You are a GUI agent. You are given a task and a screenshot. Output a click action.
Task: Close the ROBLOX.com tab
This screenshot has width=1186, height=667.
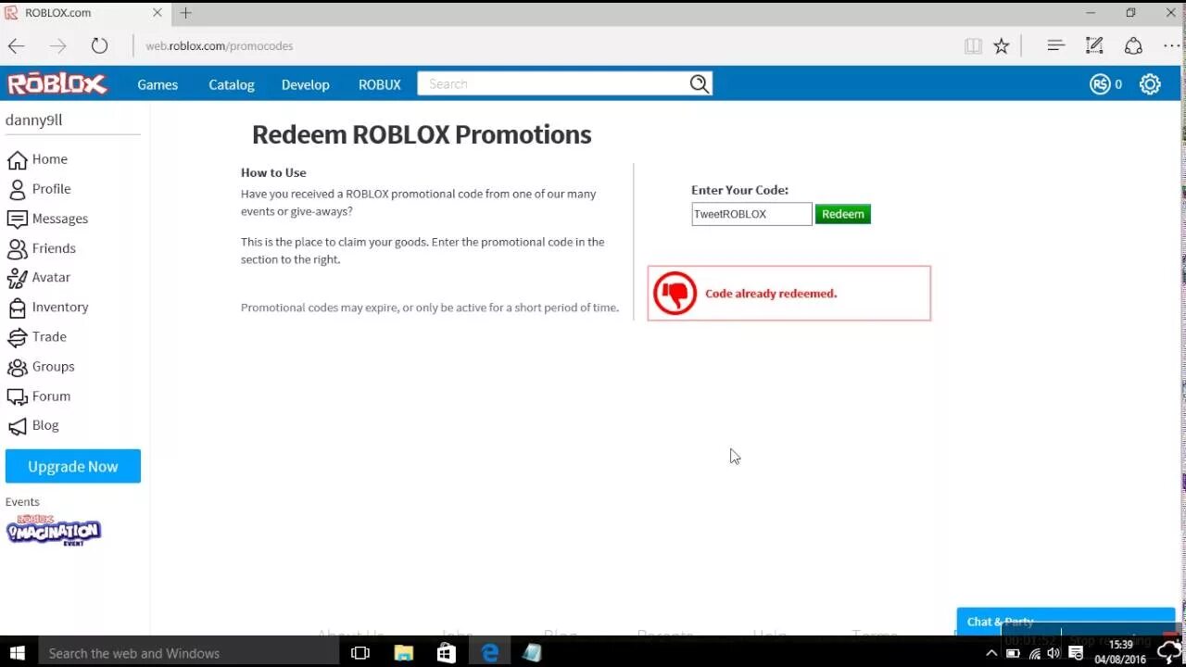coord(158,13)
